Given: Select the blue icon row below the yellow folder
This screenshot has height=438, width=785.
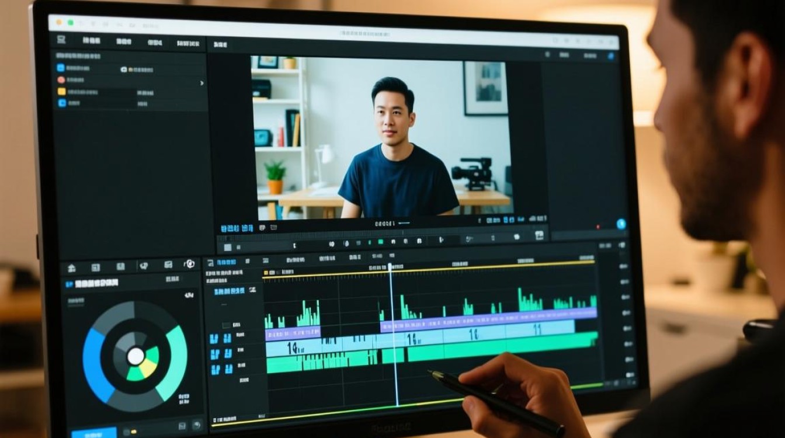Looking at the screenshot, I should point(62,103).
